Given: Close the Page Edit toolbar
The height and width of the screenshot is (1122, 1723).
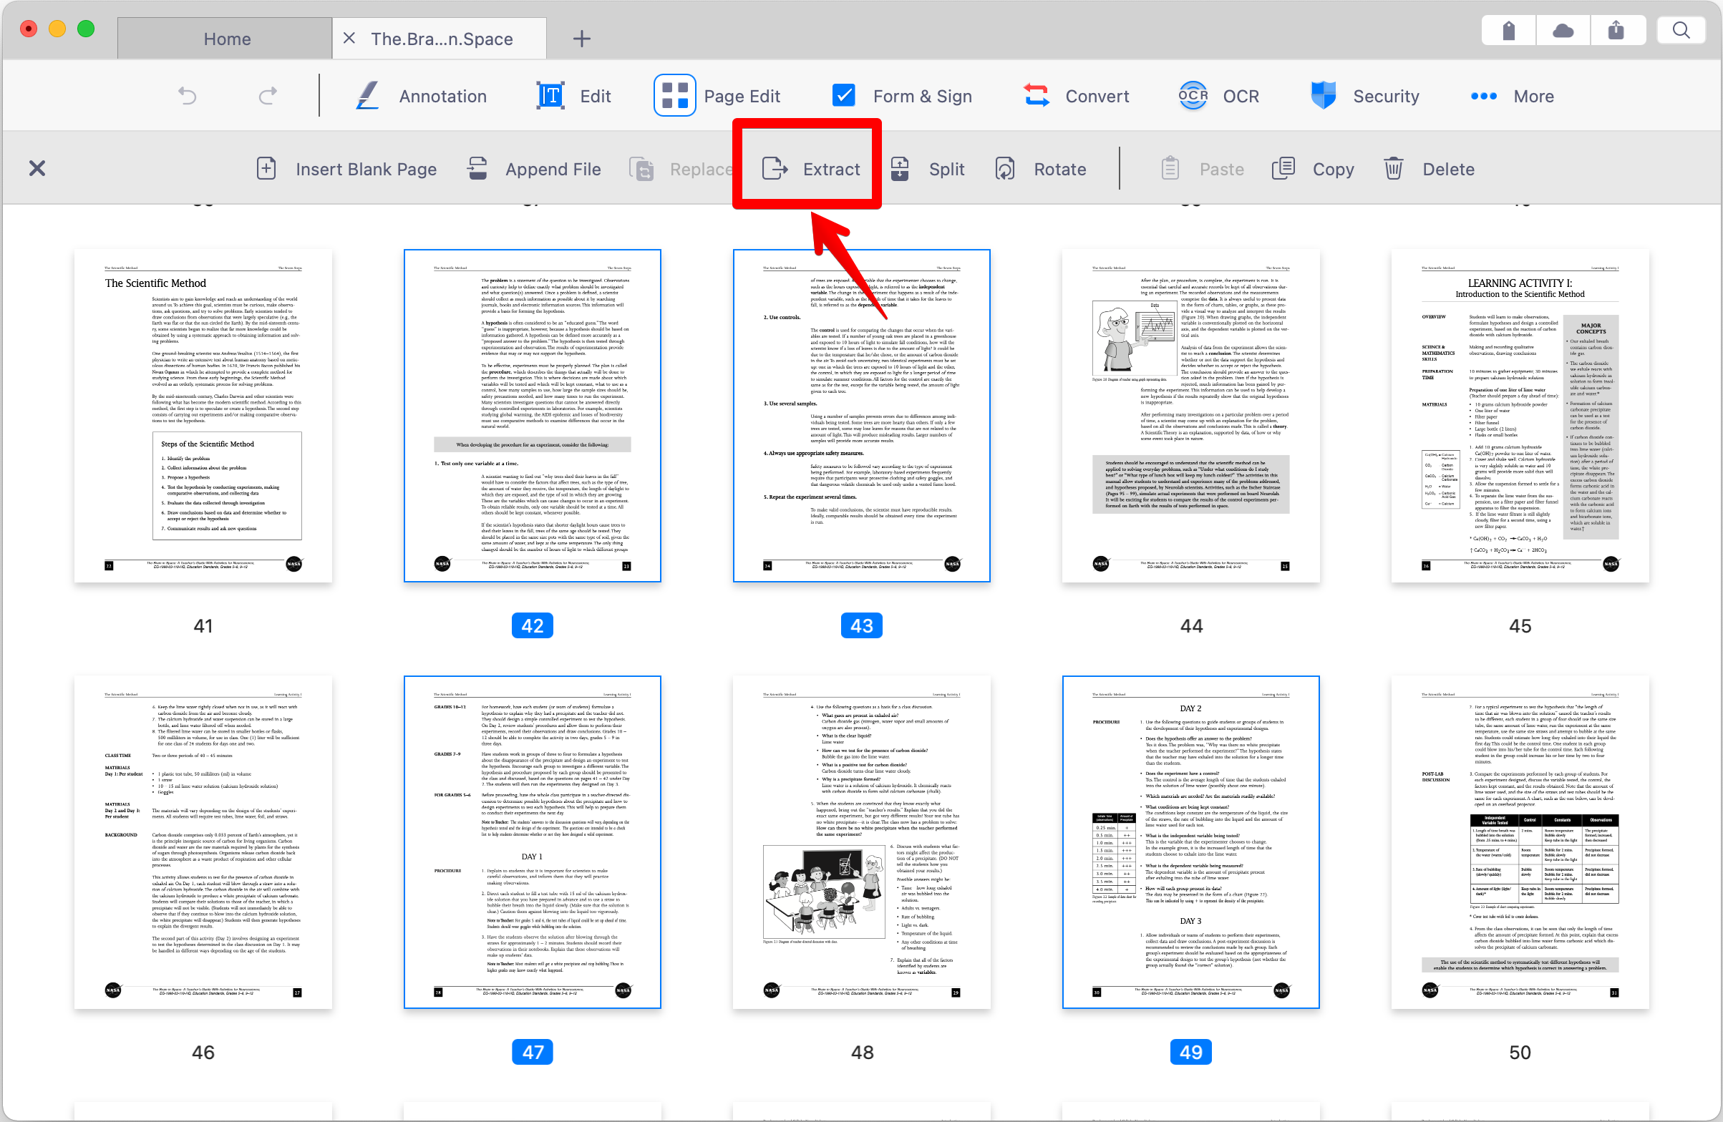Looking at the screenshot, I should 37,169.
